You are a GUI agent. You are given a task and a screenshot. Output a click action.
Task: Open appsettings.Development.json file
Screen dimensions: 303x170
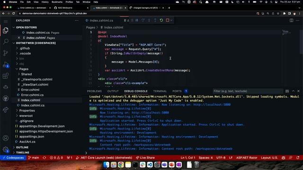42,126
